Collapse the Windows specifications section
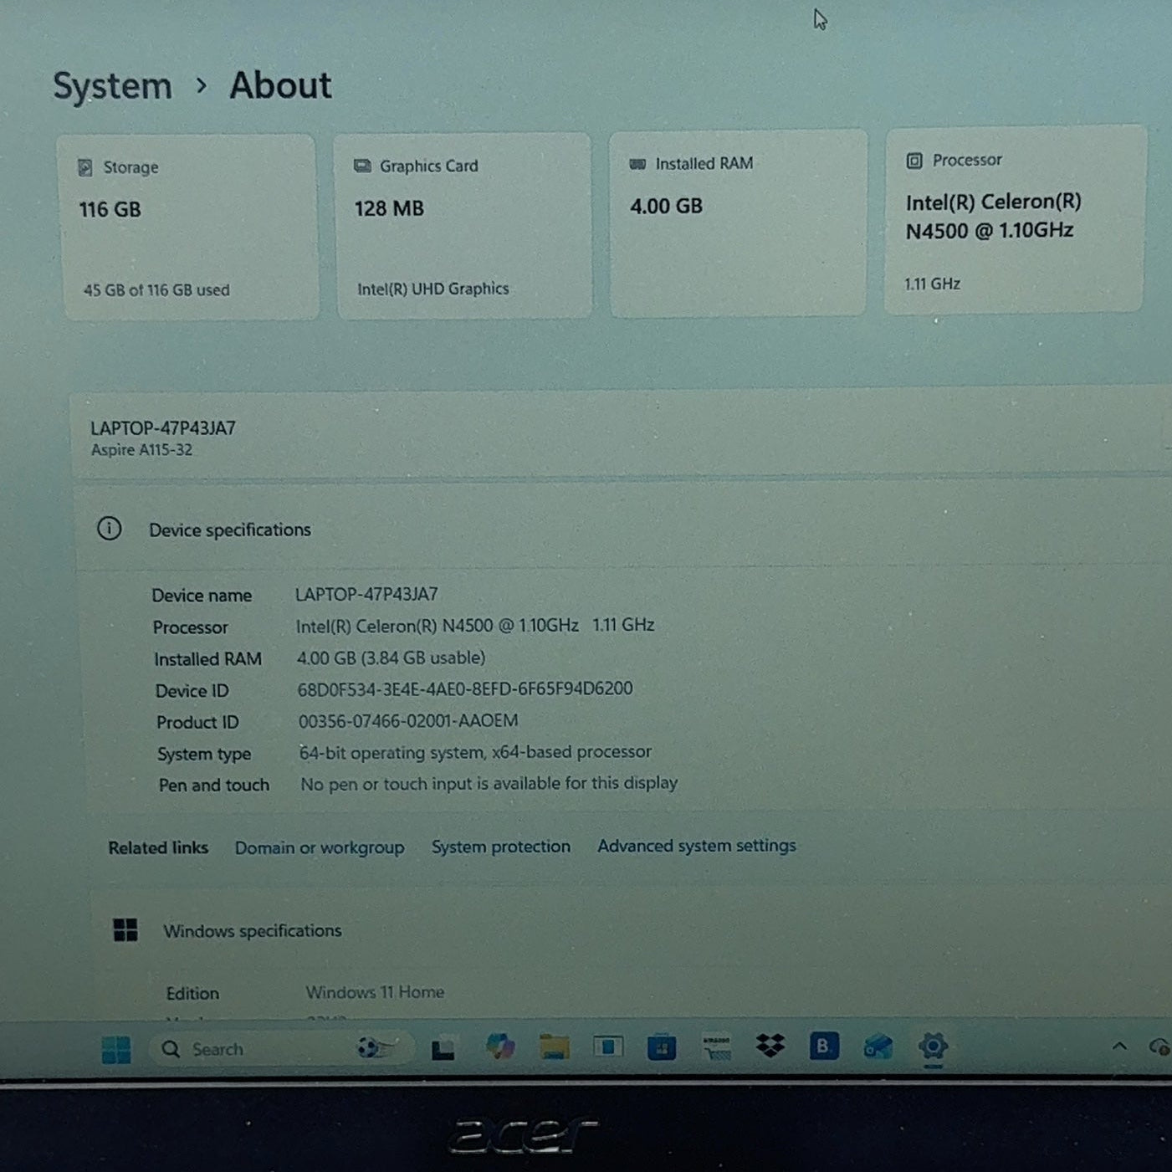This screenshot has width=1172, height=1172. click(x=632, y=929)
